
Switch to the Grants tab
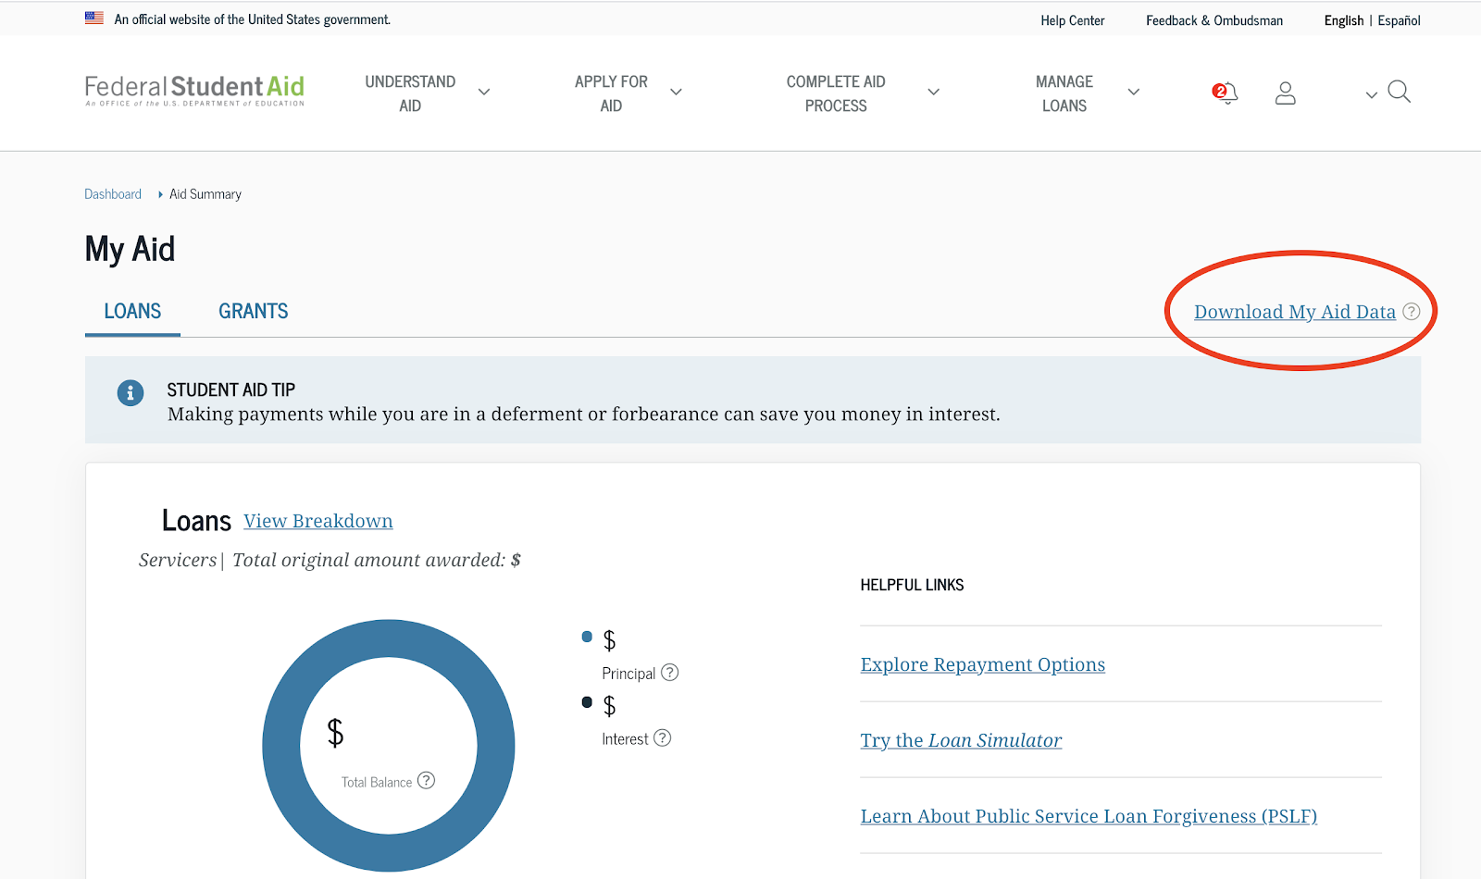(253, 312)
